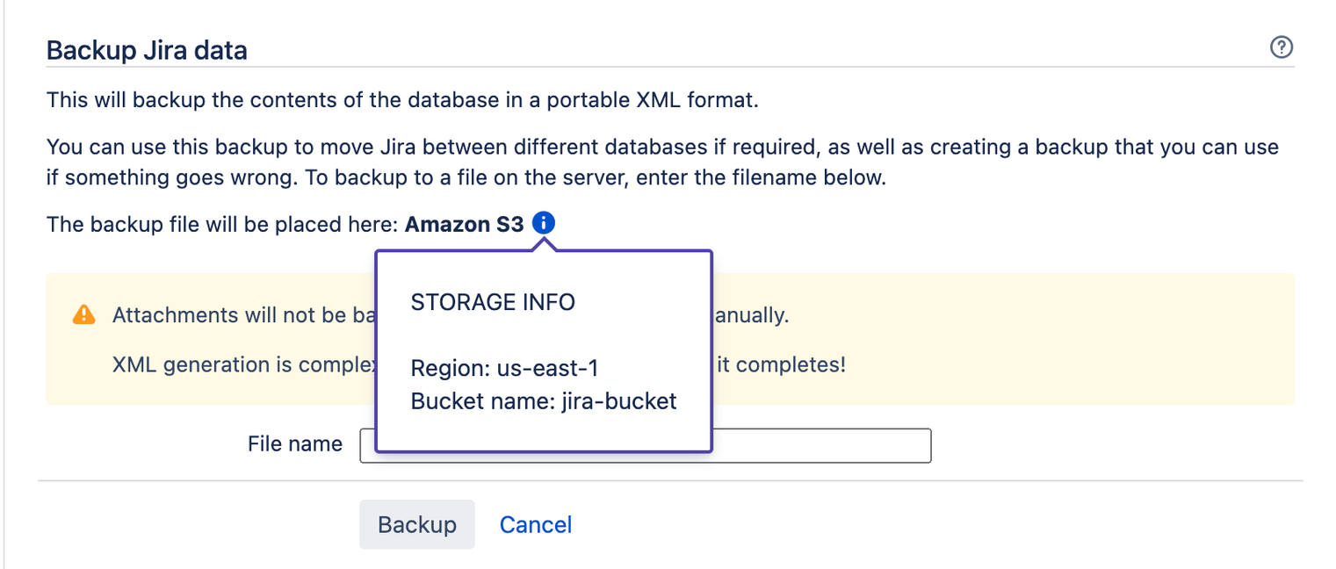The image size is (1336, 569).
Task: Click the Backup Jira data heading
Action: point(147,50)
